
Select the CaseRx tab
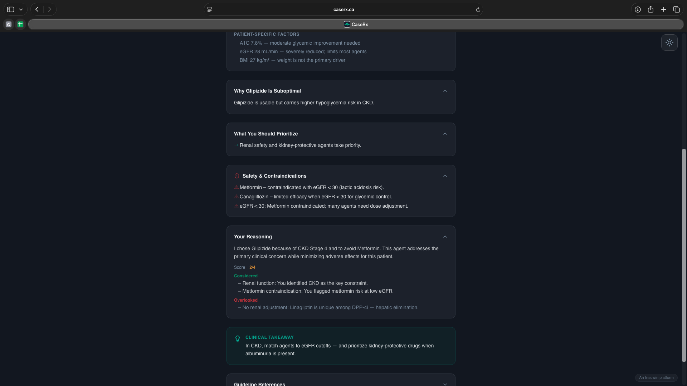pos(356,24)
